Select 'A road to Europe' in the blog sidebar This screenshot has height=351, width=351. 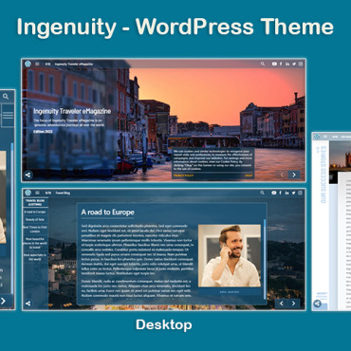(x=35, y=212)
